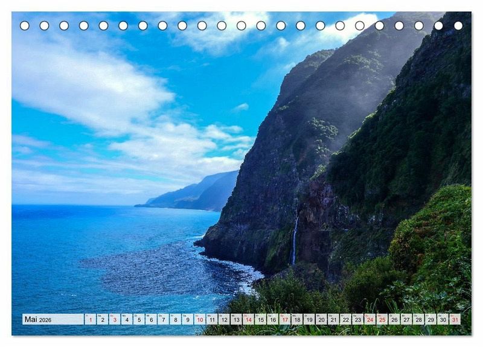Select day 1 in the calendar strip

point(90,319)
